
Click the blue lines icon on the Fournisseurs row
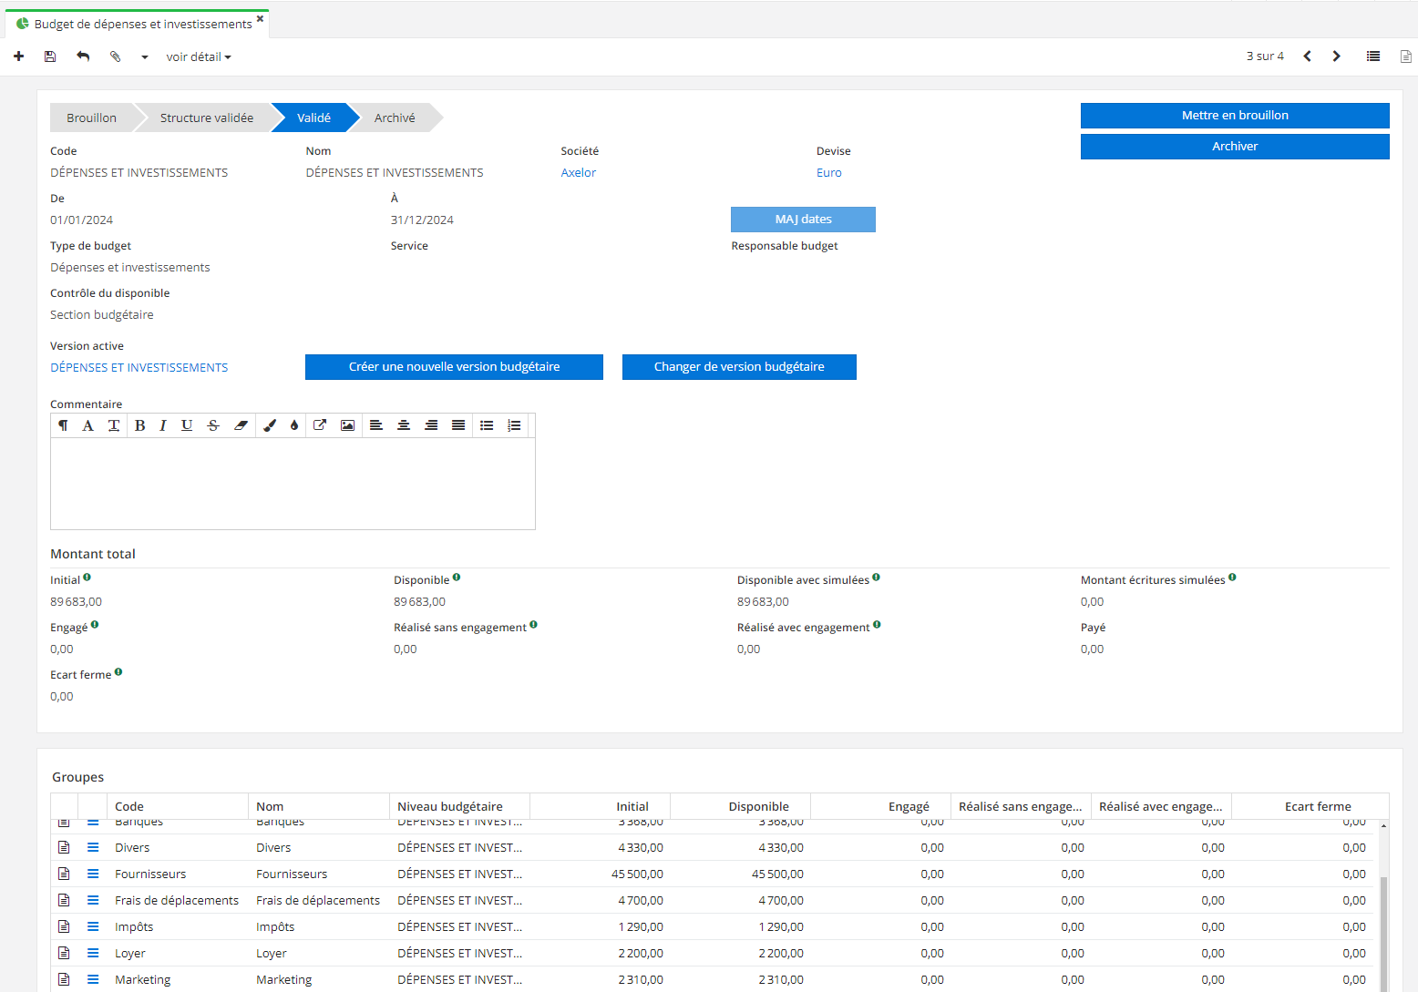coord(93,874)
